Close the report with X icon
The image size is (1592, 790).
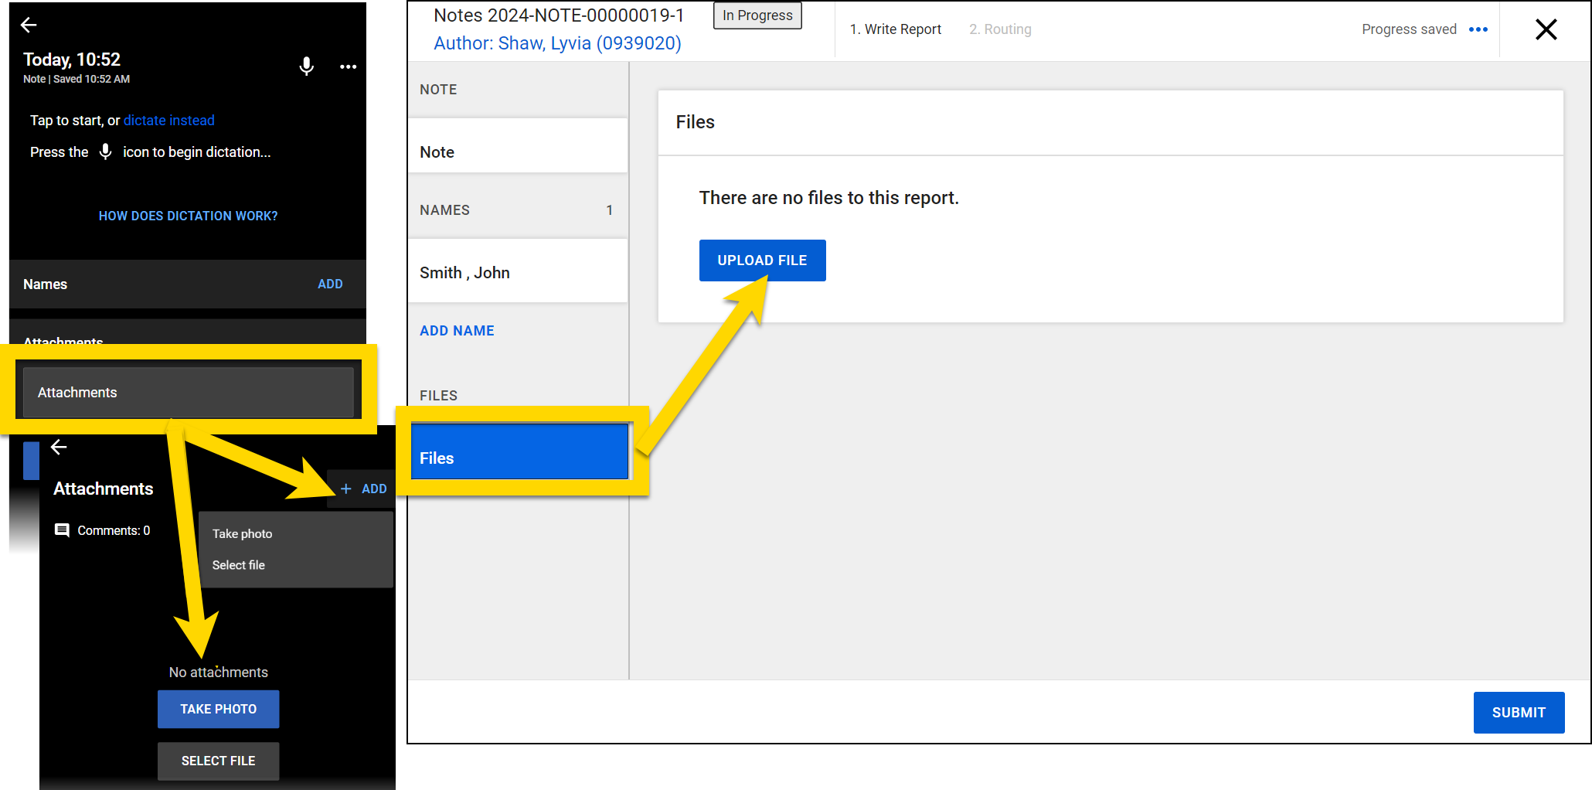pyautogui.click(x=1546, y=29)
